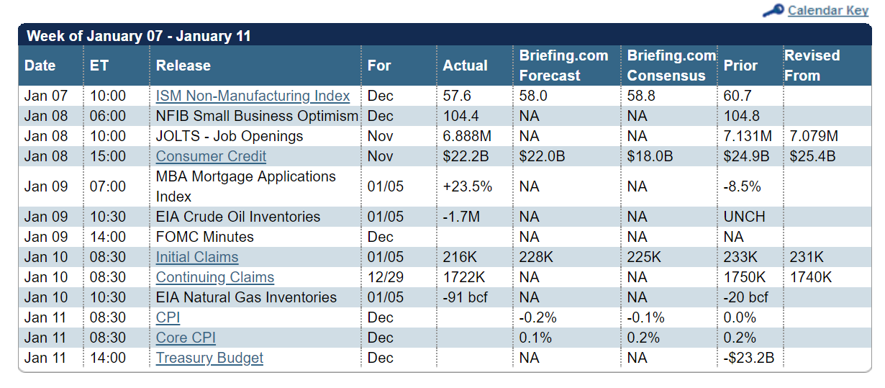Viewport: 885px width, 388px height.
Task: Click the NFIB Small Business Optimism entry
Action: [258, 116]
